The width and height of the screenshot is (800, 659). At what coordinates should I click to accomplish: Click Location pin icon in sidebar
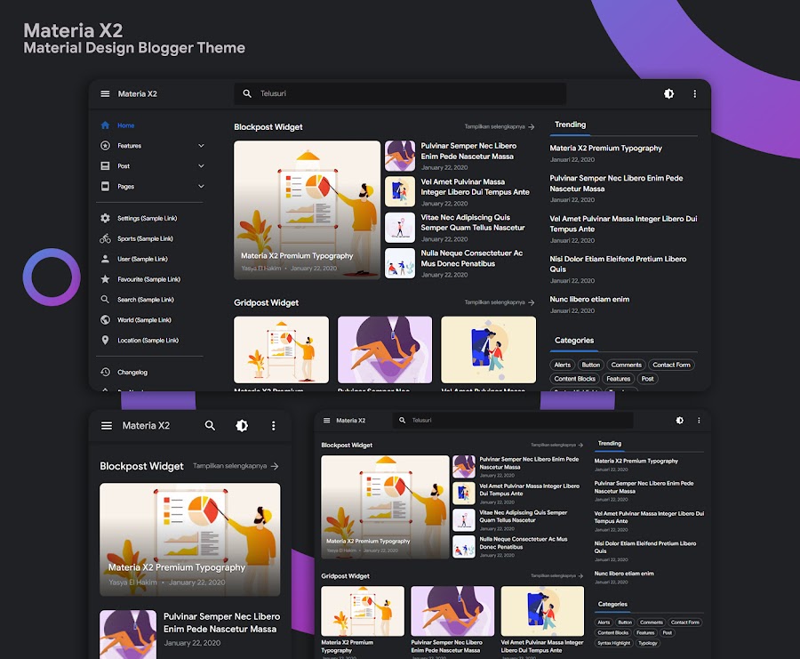tap(105, 341)
